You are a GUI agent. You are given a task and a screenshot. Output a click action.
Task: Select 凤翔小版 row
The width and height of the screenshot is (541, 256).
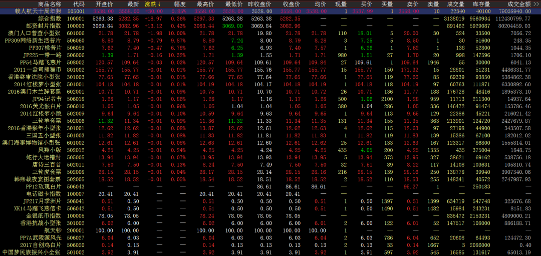click(x=270, y=150)
